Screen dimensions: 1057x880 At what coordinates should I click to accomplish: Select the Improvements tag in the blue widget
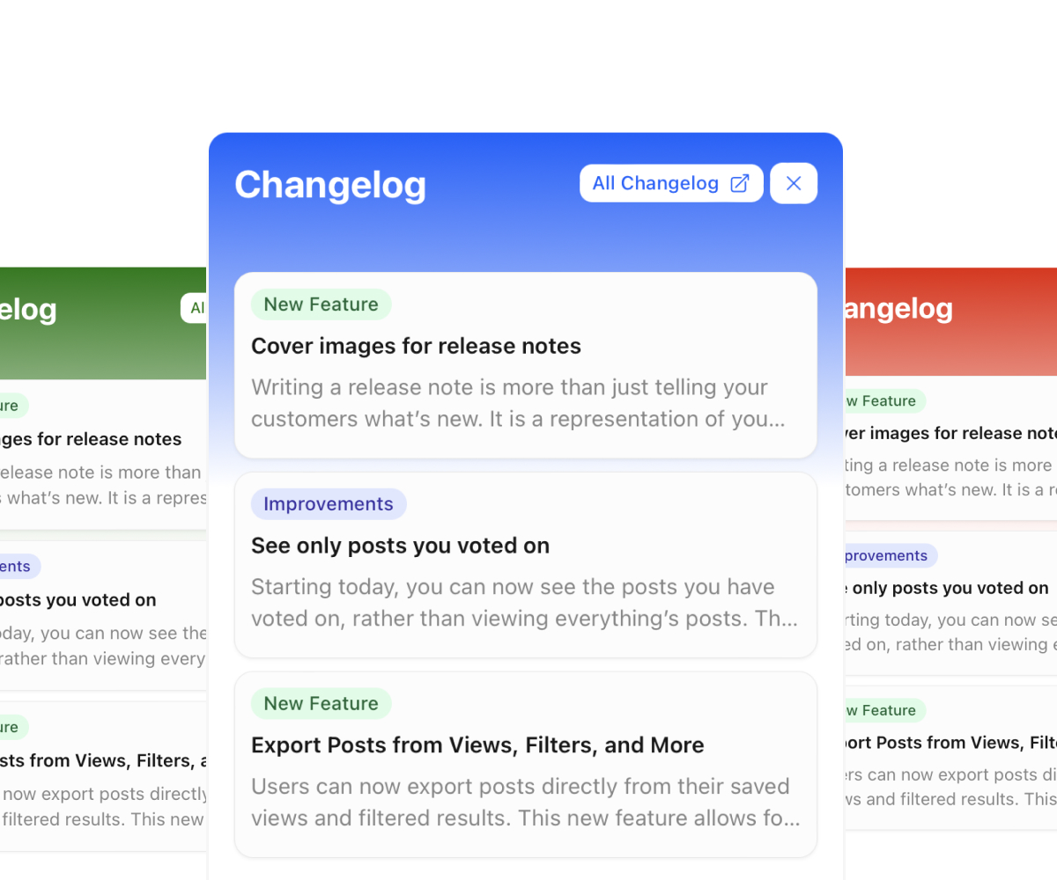pyautogui.click(x=328, y=504)
